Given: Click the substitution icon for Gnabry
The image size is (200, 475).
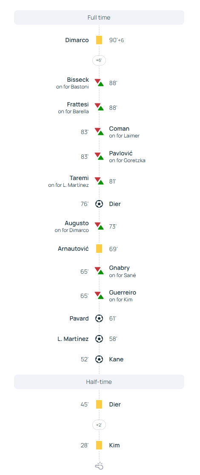Looking at the screenshot, I should (99, 271).
